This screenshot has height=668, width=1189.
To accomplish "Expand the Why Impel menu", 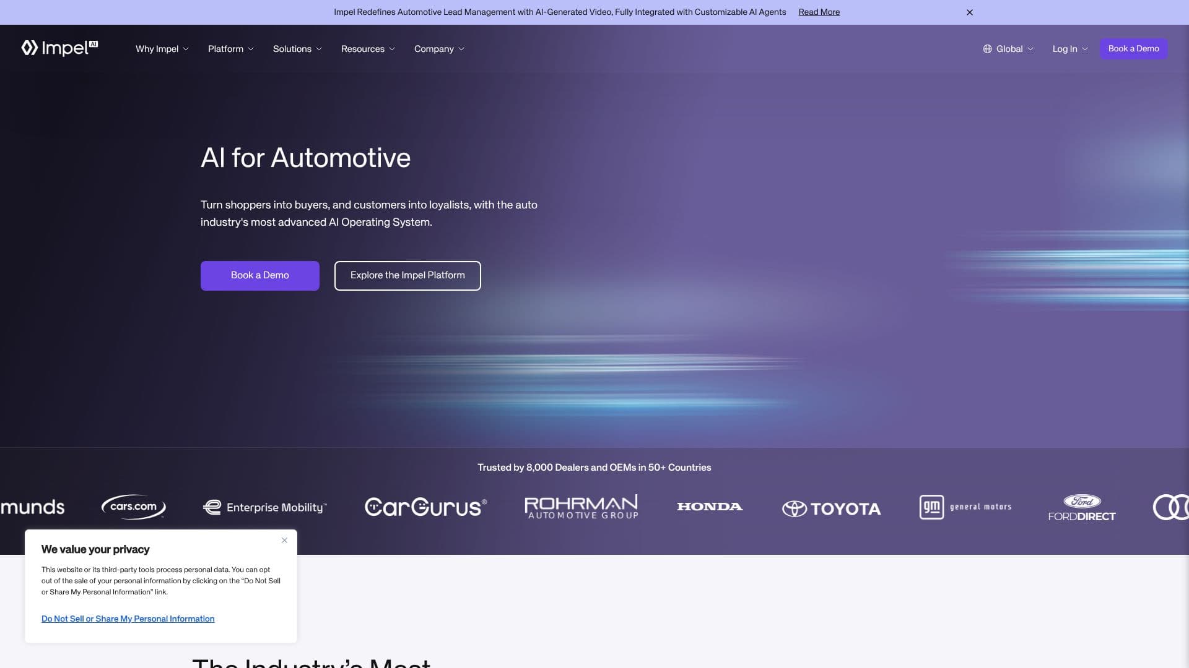I will coord(162,49).
